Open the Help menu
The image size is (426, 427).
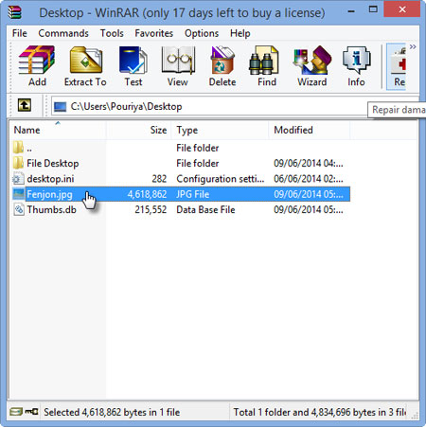pos(240,33)
